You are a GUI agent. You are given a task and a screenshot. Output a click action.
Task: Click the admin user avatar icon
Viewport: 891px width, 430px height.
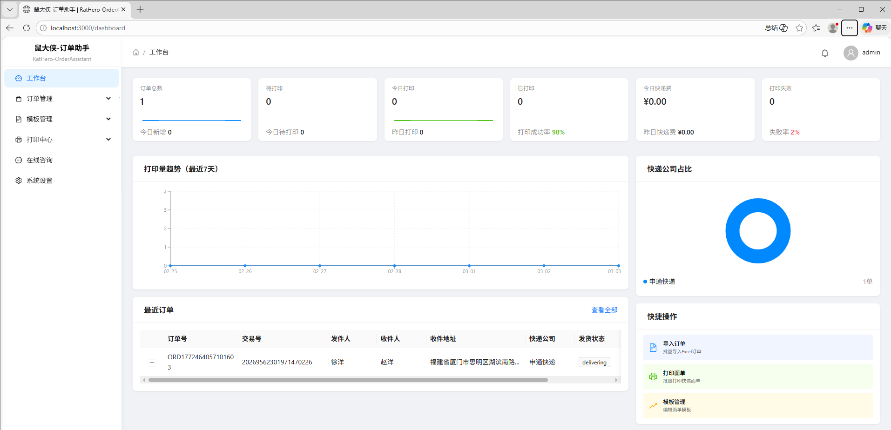coord(850,53)
